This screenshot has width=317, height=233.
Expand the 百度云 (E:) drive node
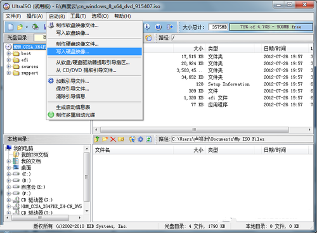coord(9,187)
